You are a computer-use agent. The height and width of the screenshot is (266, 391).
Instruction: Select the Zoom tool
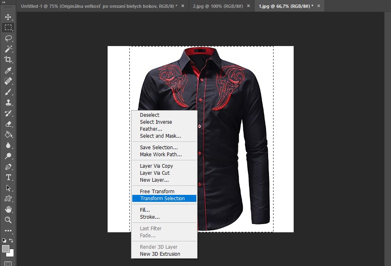click(x=8, y=220)
